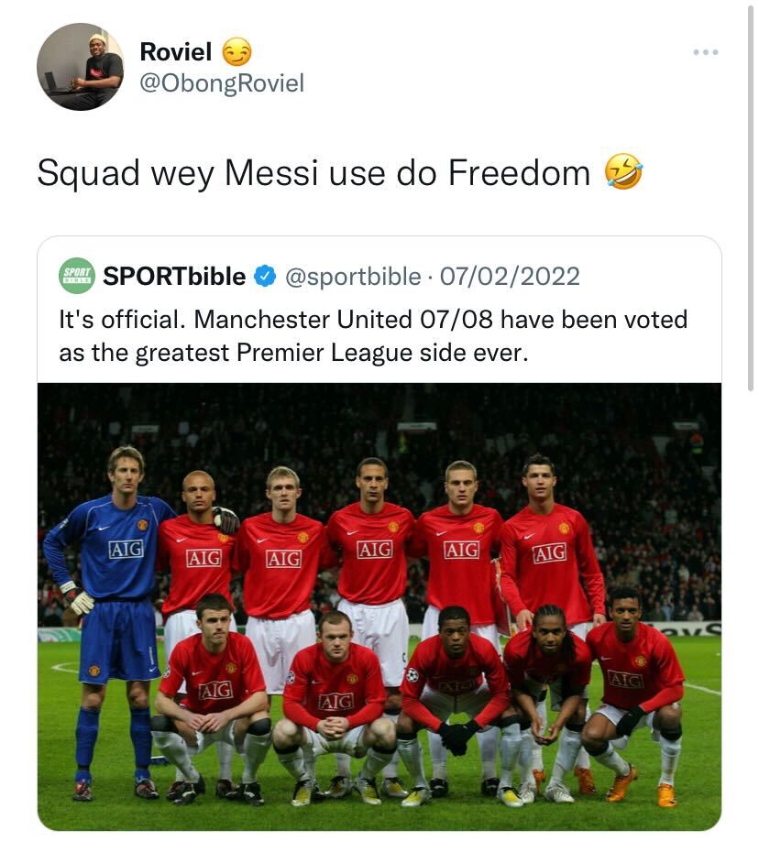Screen dimensions: 759x863
Task: Click the vertical scrollbar on the right edge
Action: (753, 183)
